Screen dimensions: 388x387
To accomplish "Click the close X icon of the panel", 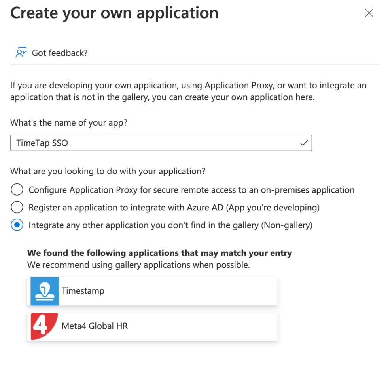I will click(x=369, y=13).
